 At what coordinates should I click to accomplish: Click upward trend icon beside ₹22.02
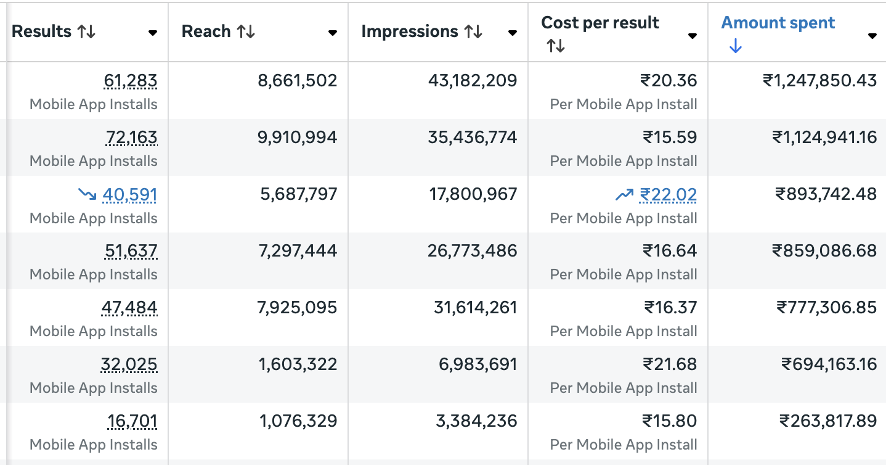pos(625,195)
